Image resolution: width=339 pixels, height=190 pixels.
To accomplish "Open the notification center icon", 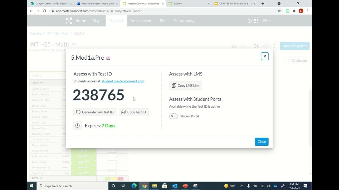I will [x=305, y=186].
